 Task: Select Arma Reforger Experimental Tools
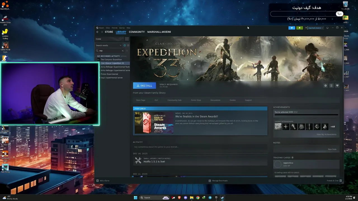click(115, 67)
